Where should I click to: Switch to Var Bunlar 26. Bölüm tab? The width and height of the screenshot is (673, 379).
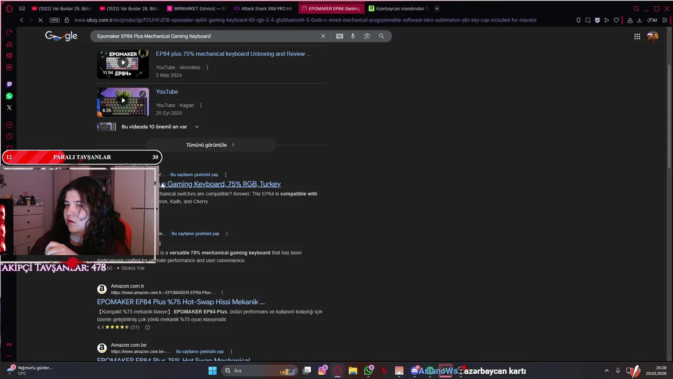coord(129,8)
